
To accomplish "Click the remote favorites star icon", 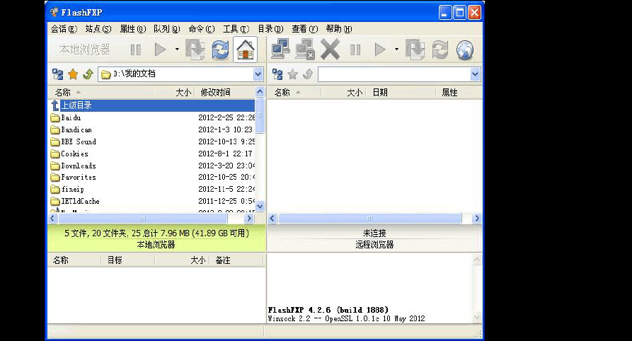I will click(x=292, y=74).
